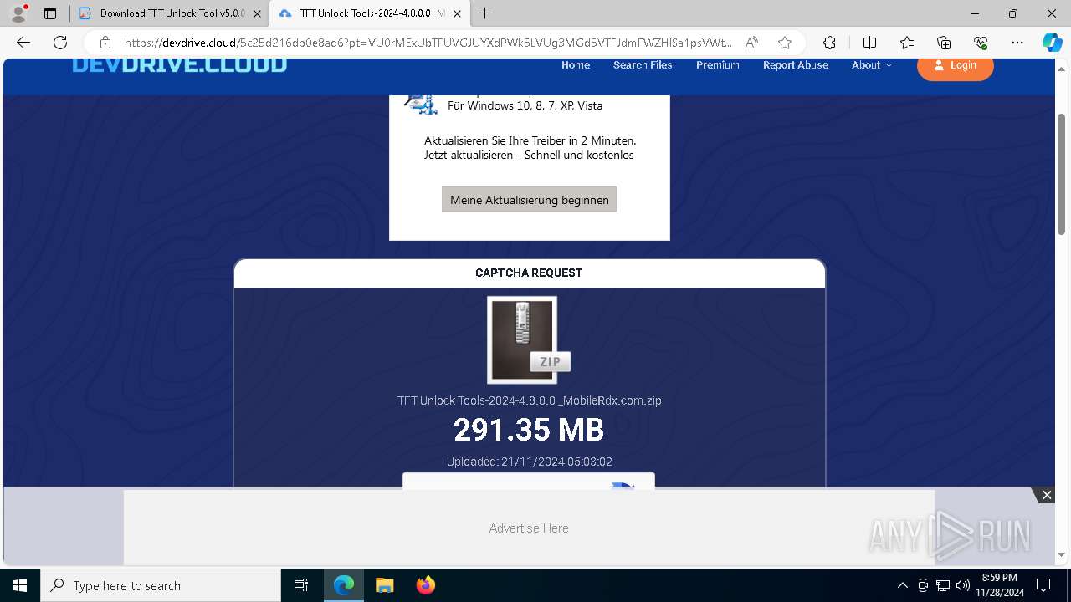Click the address bar URL field
The image size is (1071, 602).
(x=428, y=43)
